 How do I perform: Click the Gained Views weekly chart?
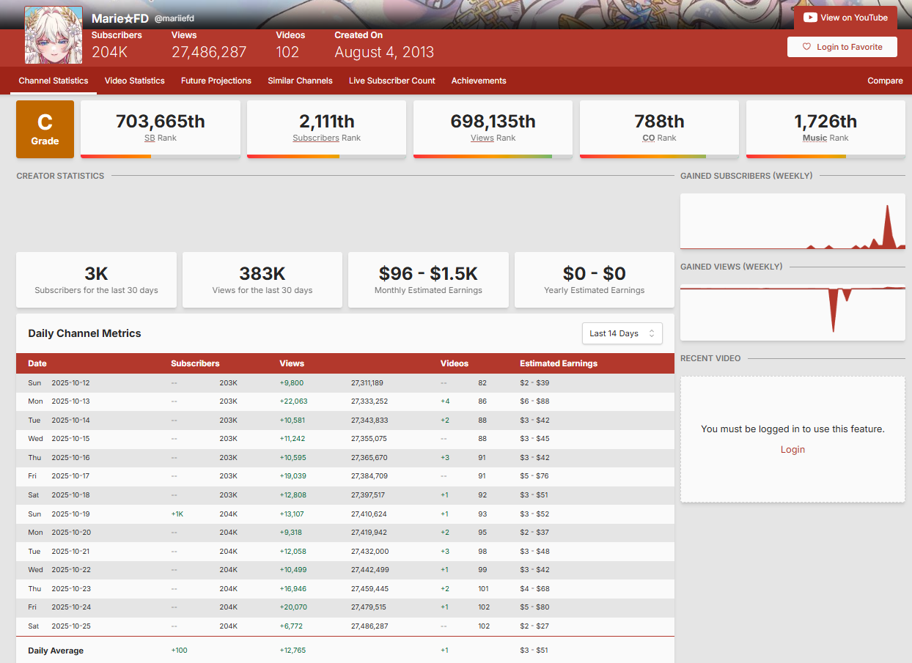[793, 312]
